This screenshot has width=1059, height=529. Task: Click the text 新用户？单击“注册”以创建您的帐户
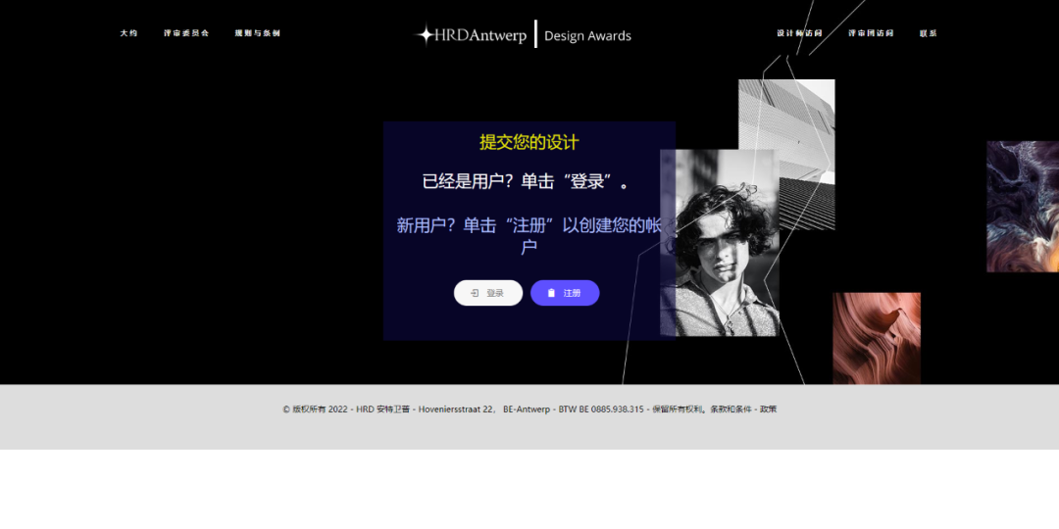[529, 236]
